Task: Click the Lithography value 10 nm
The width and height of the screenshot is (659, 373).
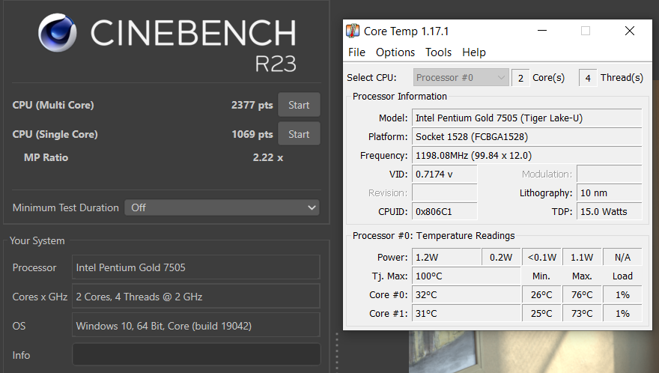Action: coord(610,193)
